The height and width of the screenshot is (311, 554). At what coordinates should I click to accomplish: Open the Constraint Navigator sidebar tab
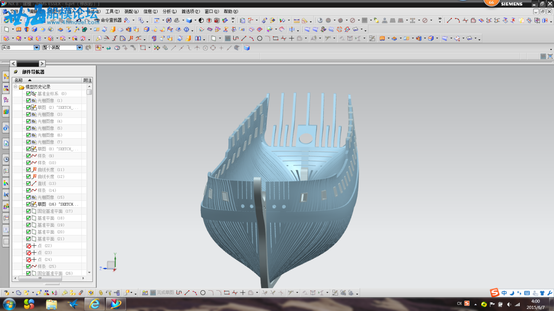click(6, 88)
